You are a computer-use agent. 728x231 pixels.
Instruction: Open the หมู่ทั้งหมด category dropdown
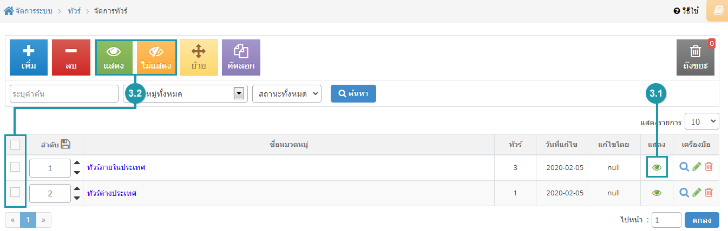tap(185, 93)
